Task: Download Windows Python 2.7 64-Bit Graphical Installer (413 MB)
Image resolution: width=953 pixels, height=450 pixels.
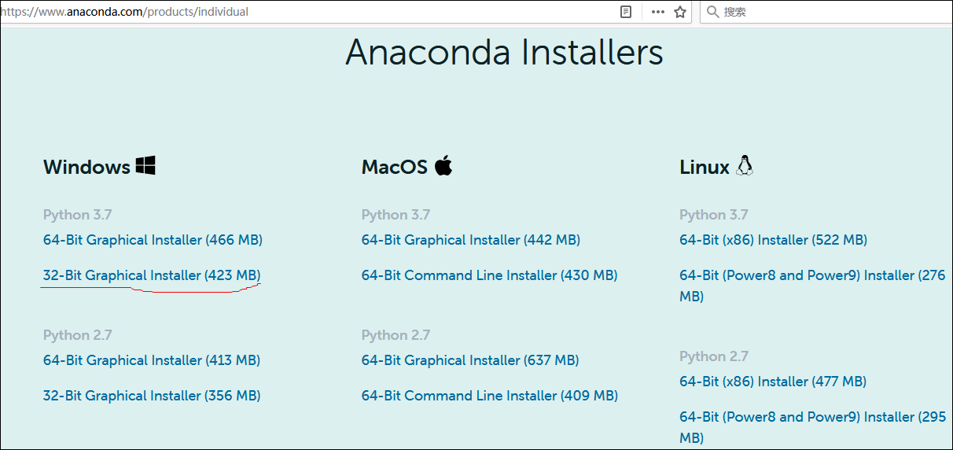Action: [x=151, y=360]
